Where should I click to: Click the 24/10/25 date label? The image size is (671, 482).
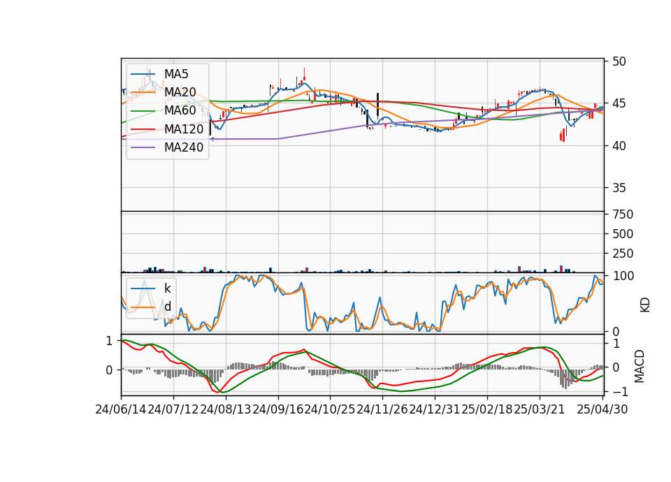click(x=330, y=409)
